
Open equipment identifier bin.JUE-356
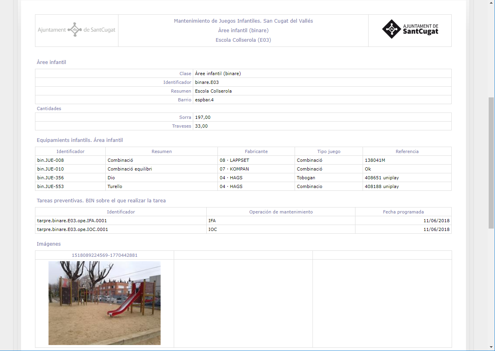click(x=50, y=178)
